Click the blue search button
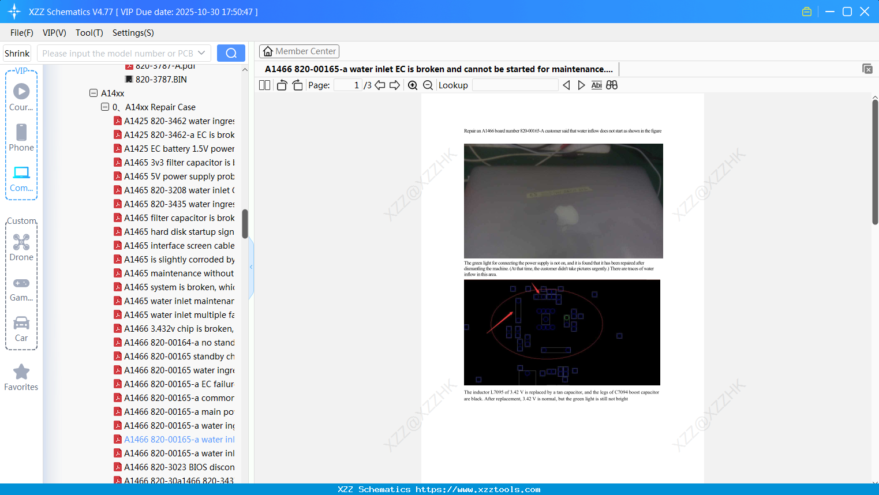This screenshot has height=495, width=879. tap(231, 53)
